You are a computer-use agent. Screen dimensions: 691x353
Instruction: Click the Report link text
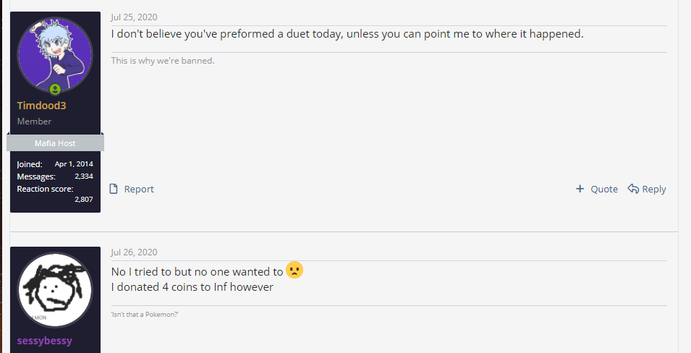tap(139, 189)
